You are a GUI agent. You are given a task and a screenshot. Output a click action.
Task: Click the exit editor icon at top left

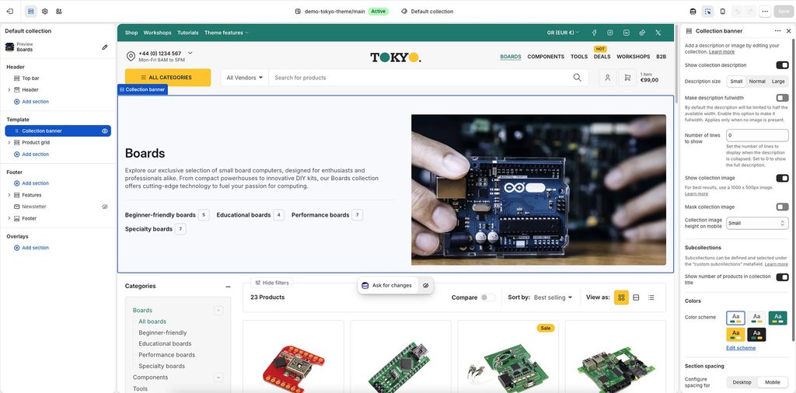(10, 11)
